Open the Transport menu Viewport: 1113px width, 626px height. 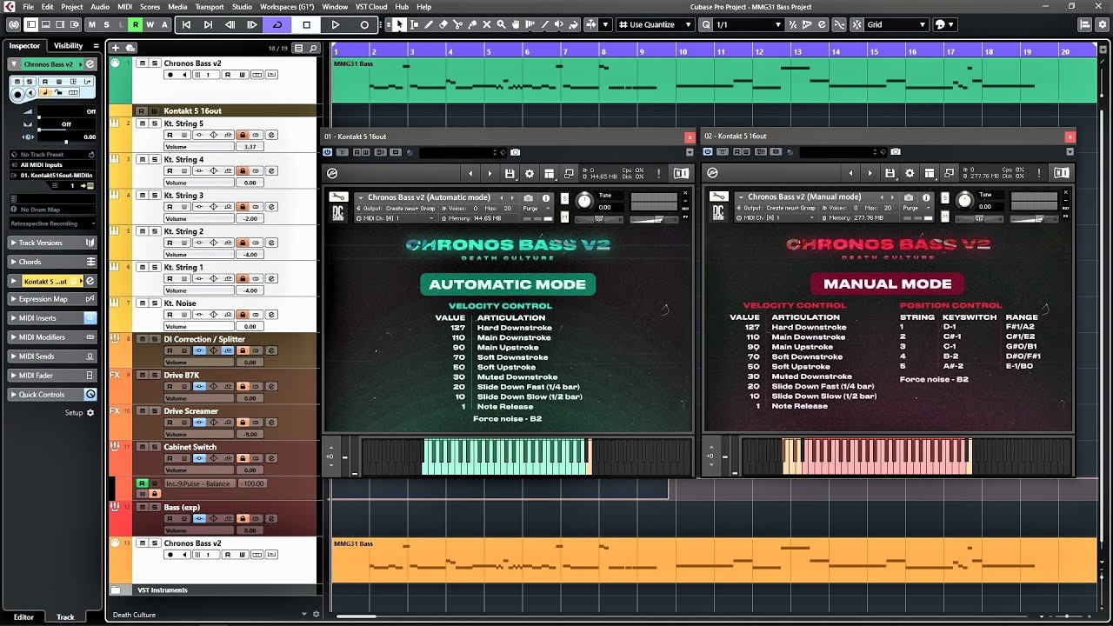[209, 6]
